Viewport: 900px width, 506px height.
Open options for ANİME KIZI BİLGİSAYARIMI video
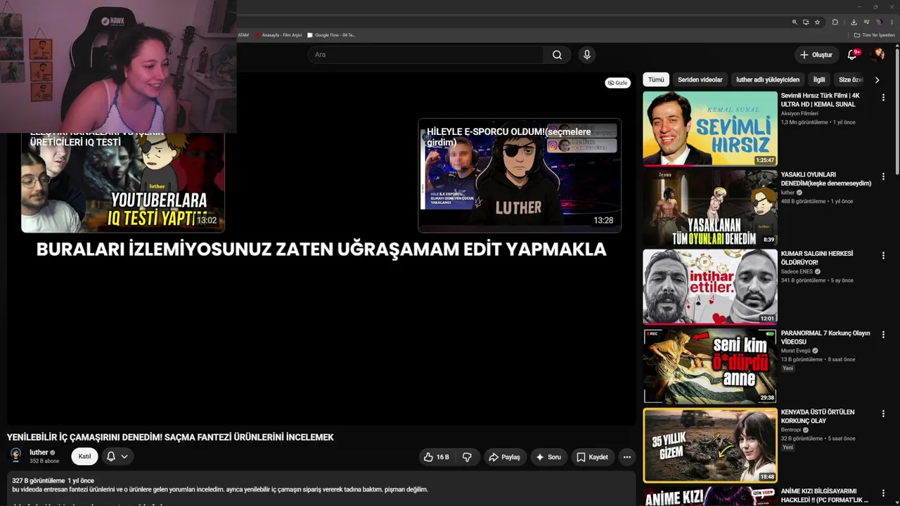pos(883,493)
